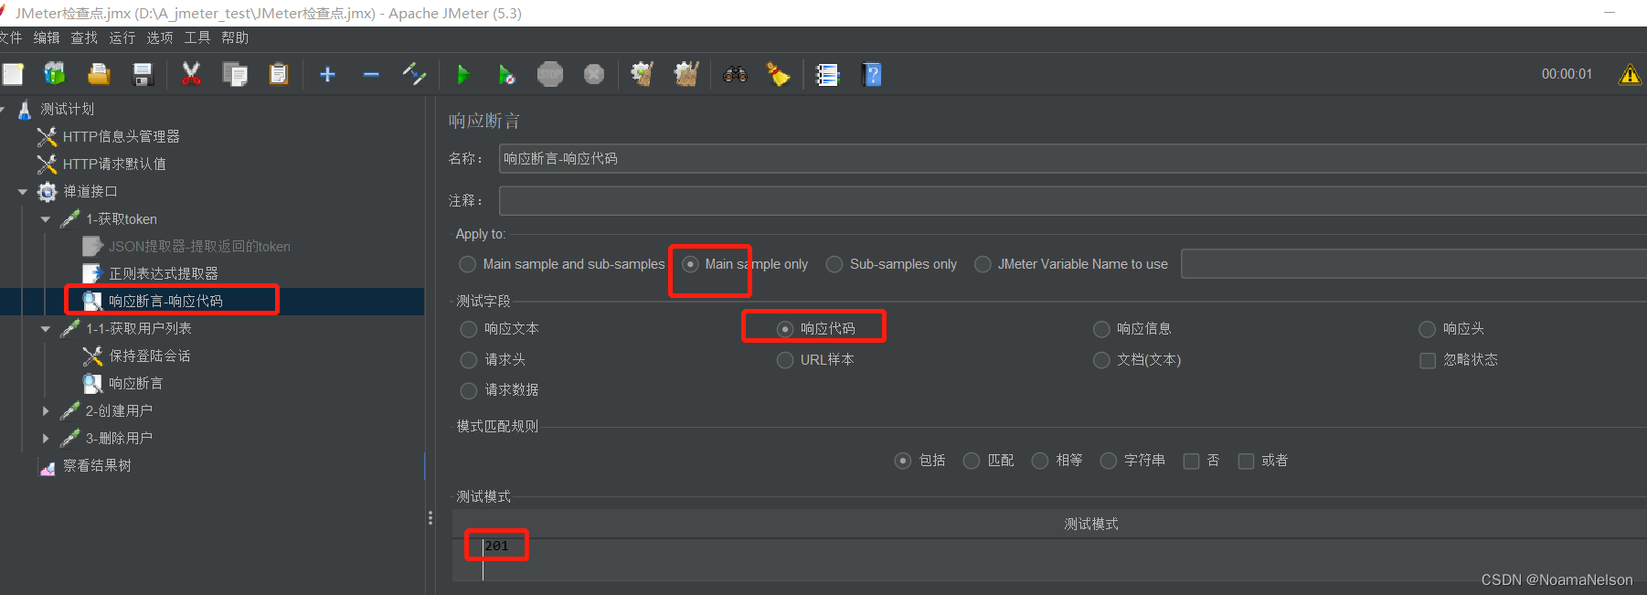Screen dimensions: 1647x595
Task: Click the 注释 comment field
Action: click(x=1072, y=201)
